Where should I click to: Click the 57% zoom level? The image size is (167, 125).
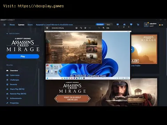click(x=108, y=28)
